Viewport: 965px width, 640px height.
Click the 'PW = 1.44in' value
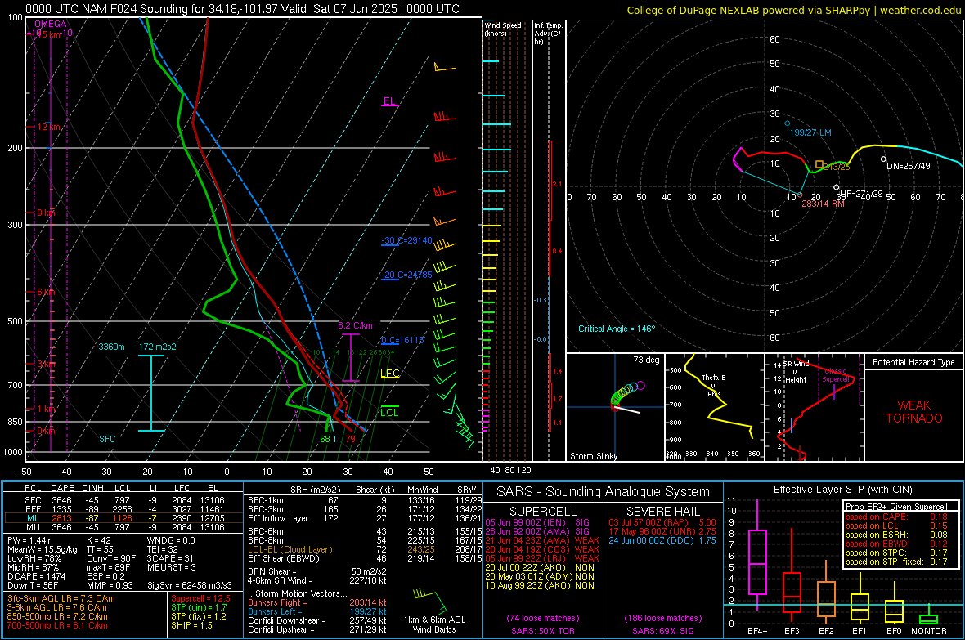[x=30, y=540]
